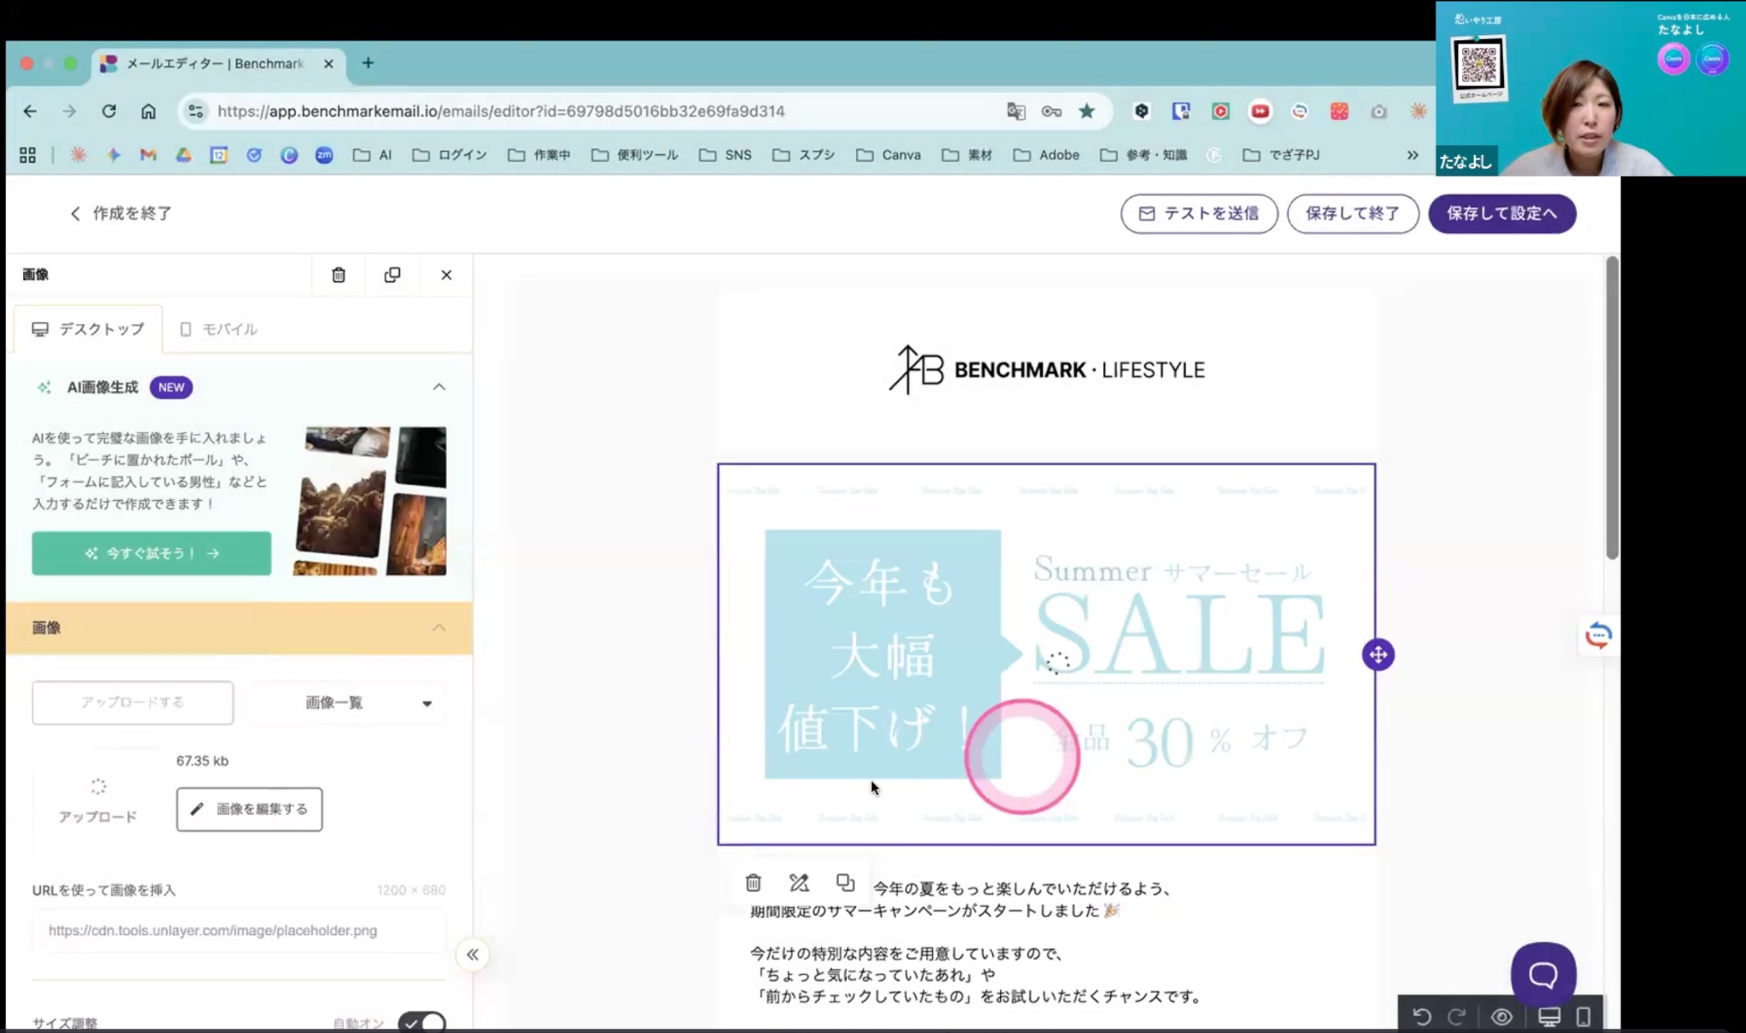Switch to the モバイル tab
This screenshot has width=1746, height=1033.
tap(218, 329)
